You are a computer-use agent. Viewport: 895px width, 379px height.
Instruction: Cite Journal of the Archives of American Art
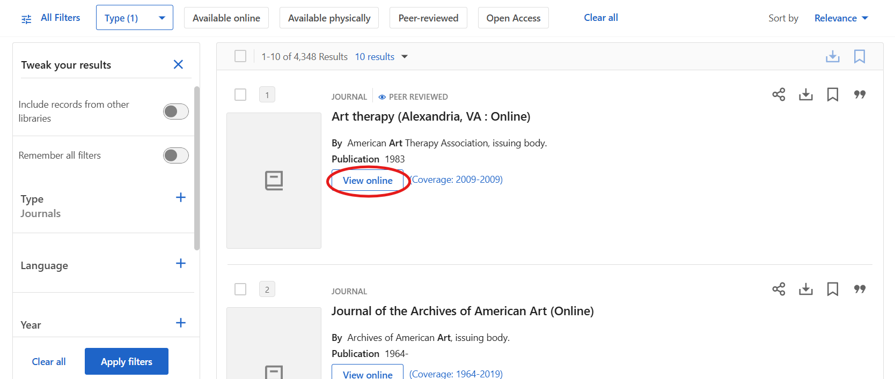click(860, 289)
